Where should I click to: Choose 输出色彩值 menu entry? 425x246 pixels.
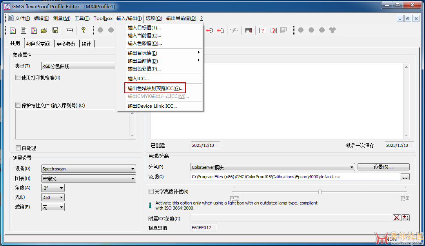164,69
